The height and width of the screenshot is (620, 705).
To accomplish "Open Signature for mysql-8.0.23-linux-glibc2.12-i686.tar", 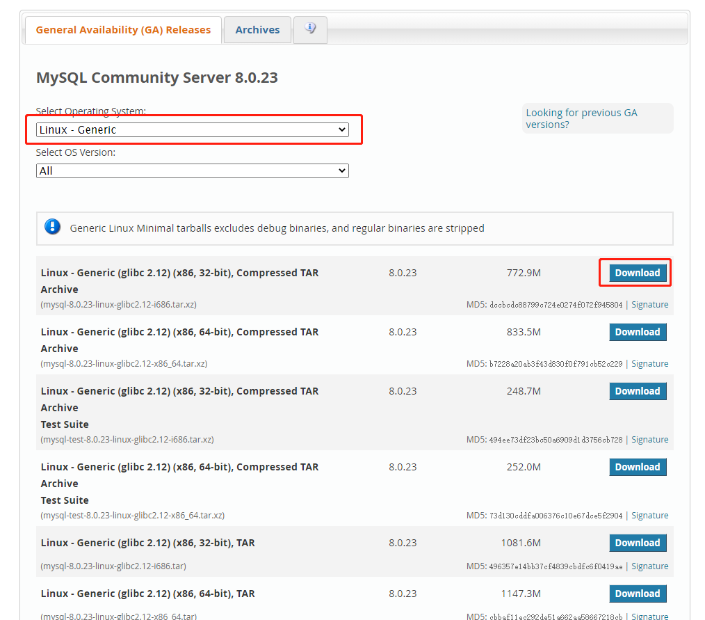I will [x=649, y=566].
